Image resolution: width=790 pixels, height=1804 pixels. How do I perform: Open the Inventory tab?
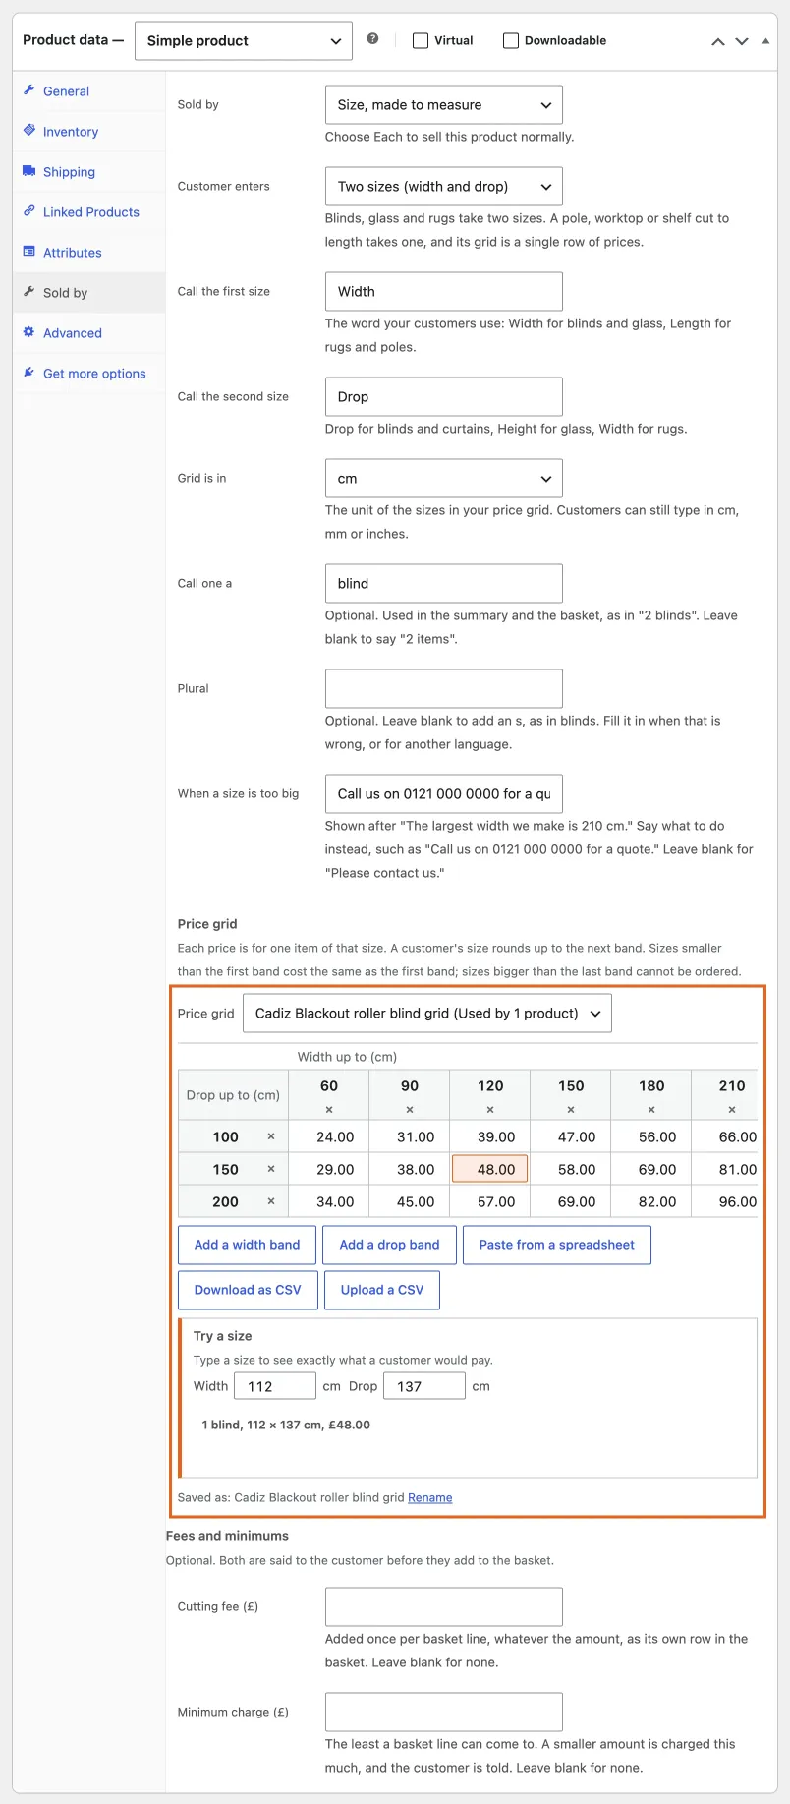pos(88,132)
